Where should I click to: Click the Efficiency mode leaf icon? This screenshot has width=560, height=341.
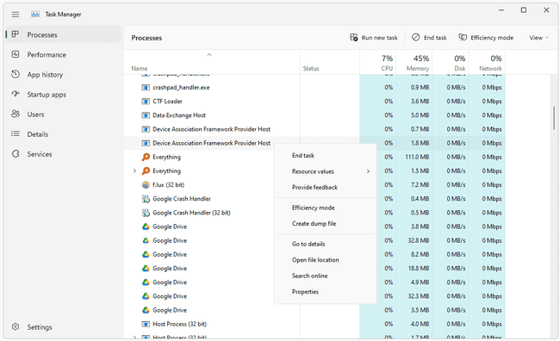pyautogui.click(x=463, y=38)
